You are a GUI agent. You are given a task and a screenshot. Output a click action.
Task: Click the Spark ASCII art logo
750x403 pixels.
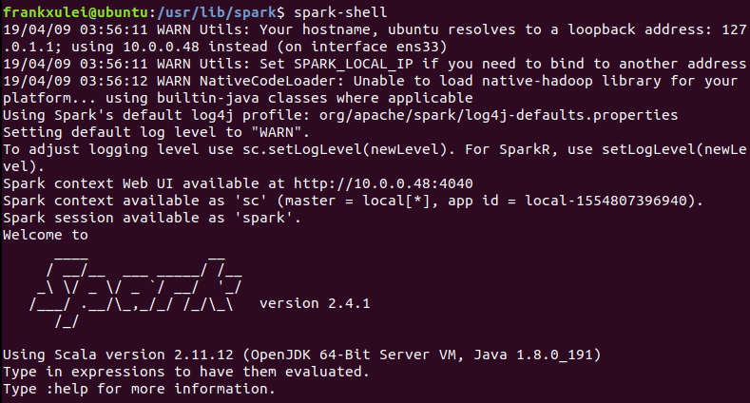136,291
